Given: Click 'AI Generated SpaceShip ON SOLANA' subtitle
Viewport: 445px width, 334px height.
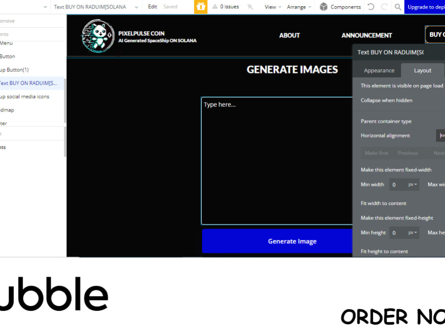Looking at the screenshot, I should coord(158,41).
